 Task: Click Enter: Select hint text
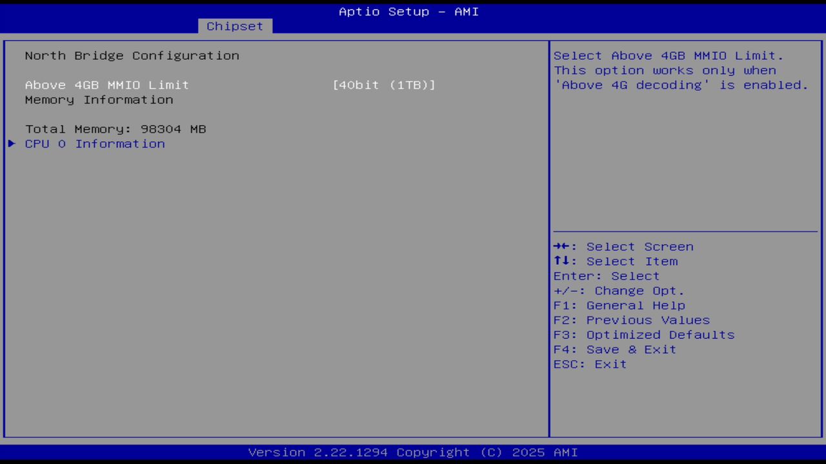click(606, 276)
